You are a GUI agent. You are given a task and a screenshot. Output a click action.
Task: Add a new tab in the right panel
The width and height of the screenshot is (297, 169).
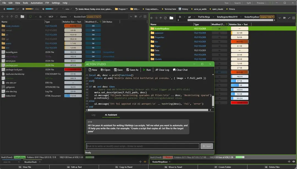tap(289, 161)
